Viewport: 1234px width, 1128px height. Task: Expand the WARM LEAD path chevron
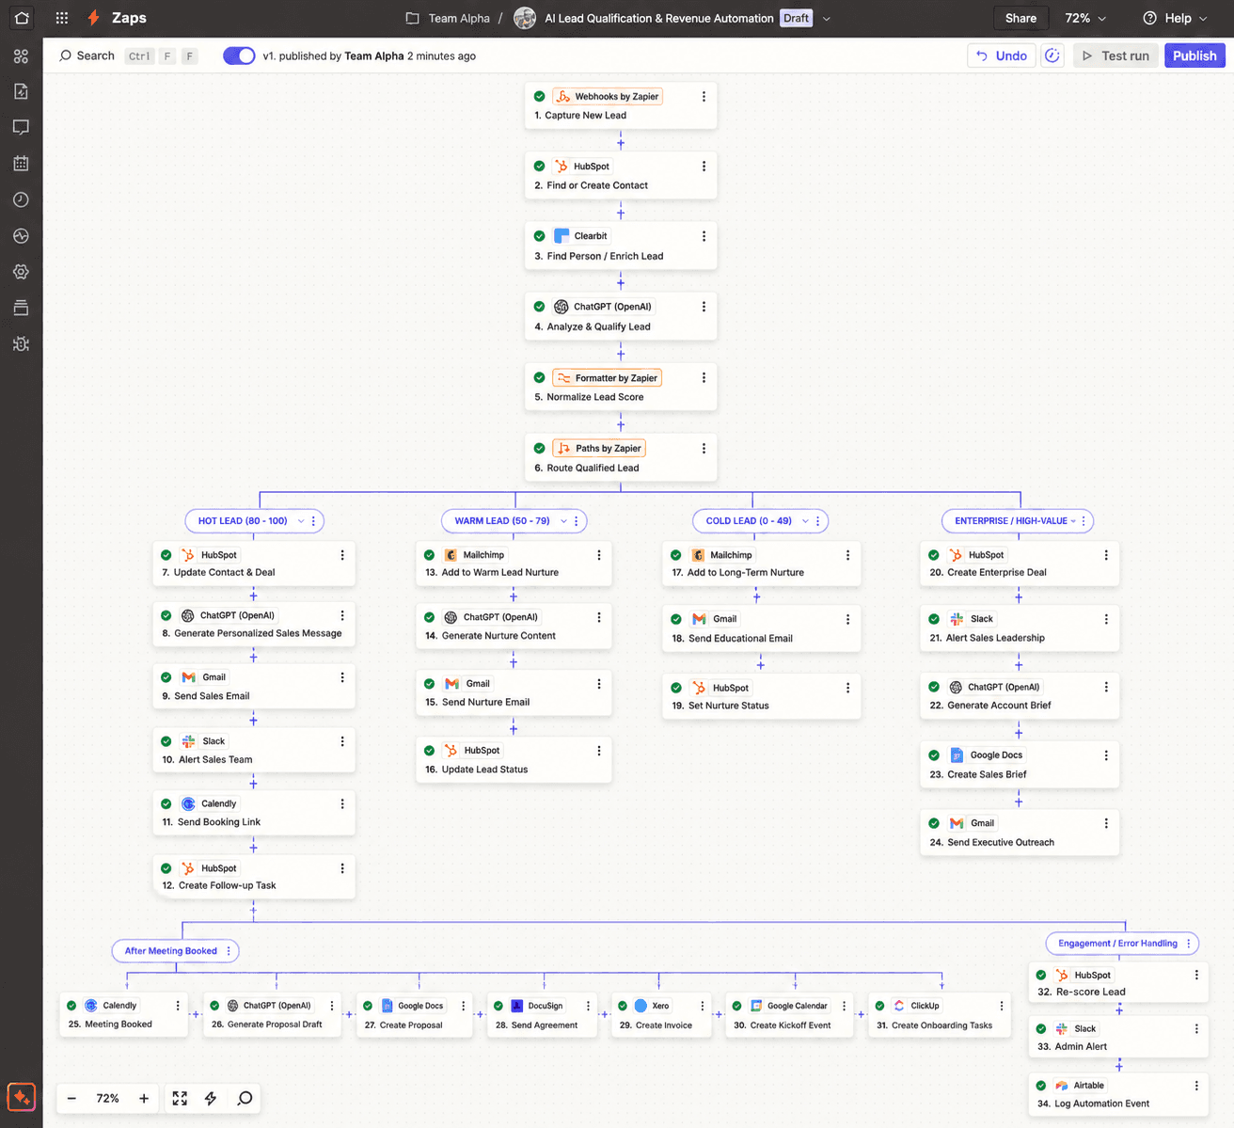[563, 521]
